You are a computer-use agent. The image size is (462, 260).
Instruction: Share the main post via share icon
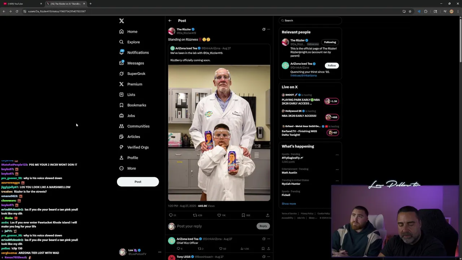(x=267, y=215)
